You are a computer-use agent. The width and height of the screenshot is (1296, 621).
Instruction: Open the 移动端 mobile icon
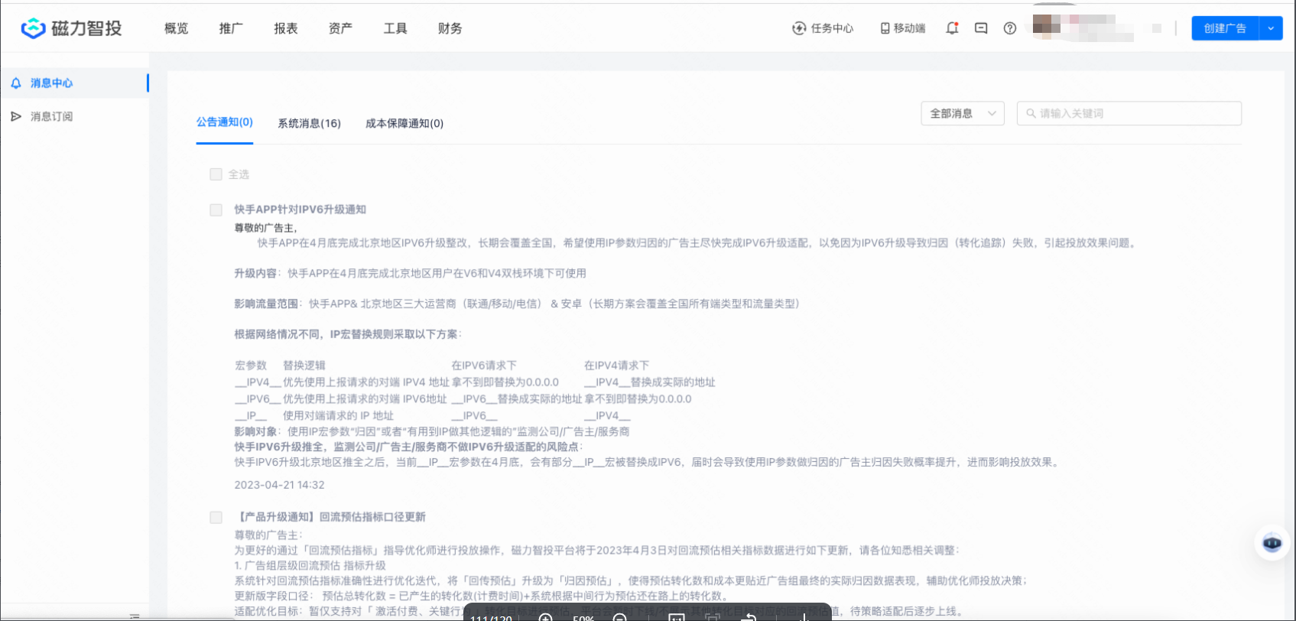pyautogui.click(x=885, y=28)
